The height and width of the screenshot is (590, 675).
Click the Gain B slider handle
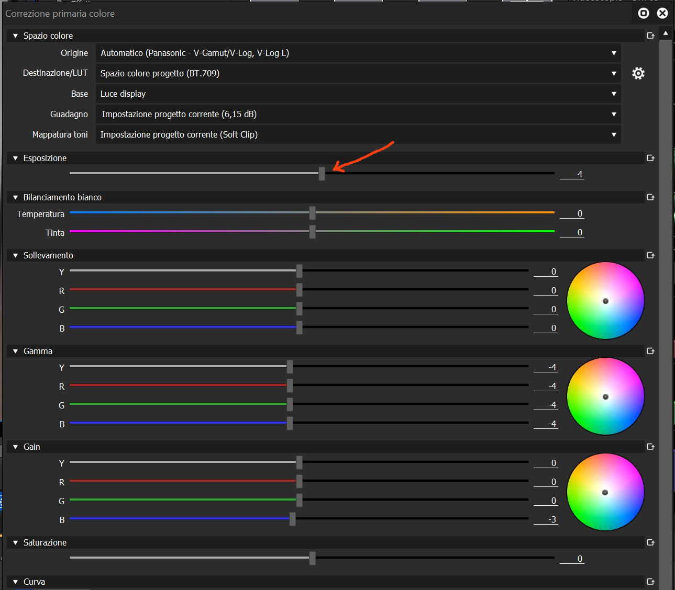(293, 519)
